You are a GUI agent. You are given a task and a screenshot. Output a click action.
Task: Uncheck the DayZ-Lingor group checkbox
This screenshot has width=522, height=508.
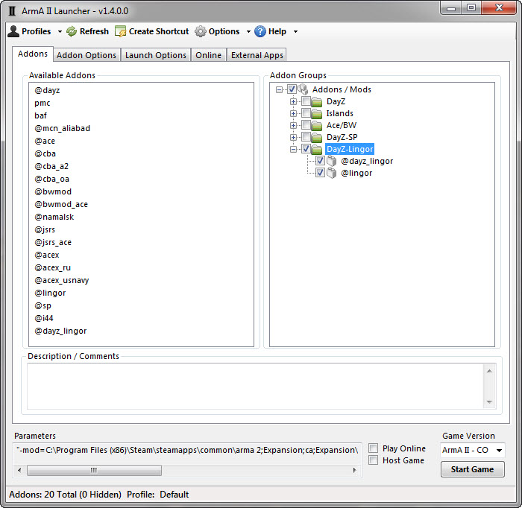pyautogui.click(x=306, y=149)
